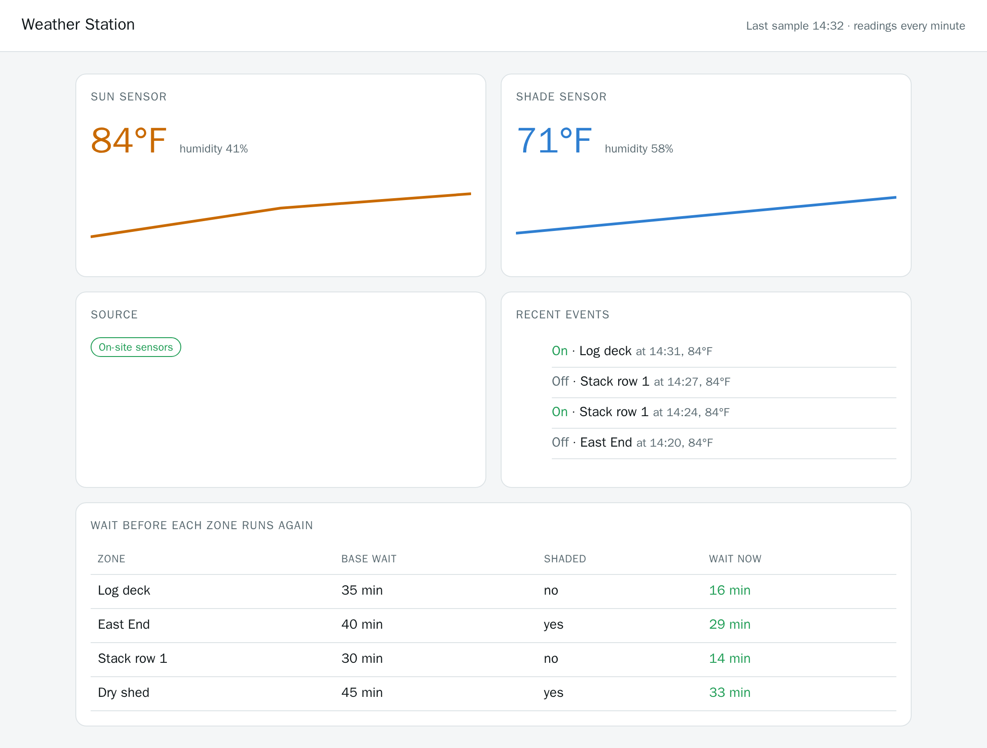This screenshot has width=987, height=748.
Task: Click the Shade Sensor 71°F reading
Action: (554, 140)
